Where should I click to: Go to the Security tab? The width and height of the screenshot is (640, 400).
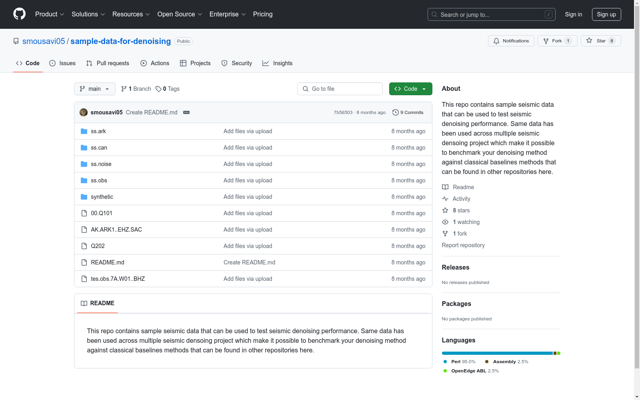point(237,63)
